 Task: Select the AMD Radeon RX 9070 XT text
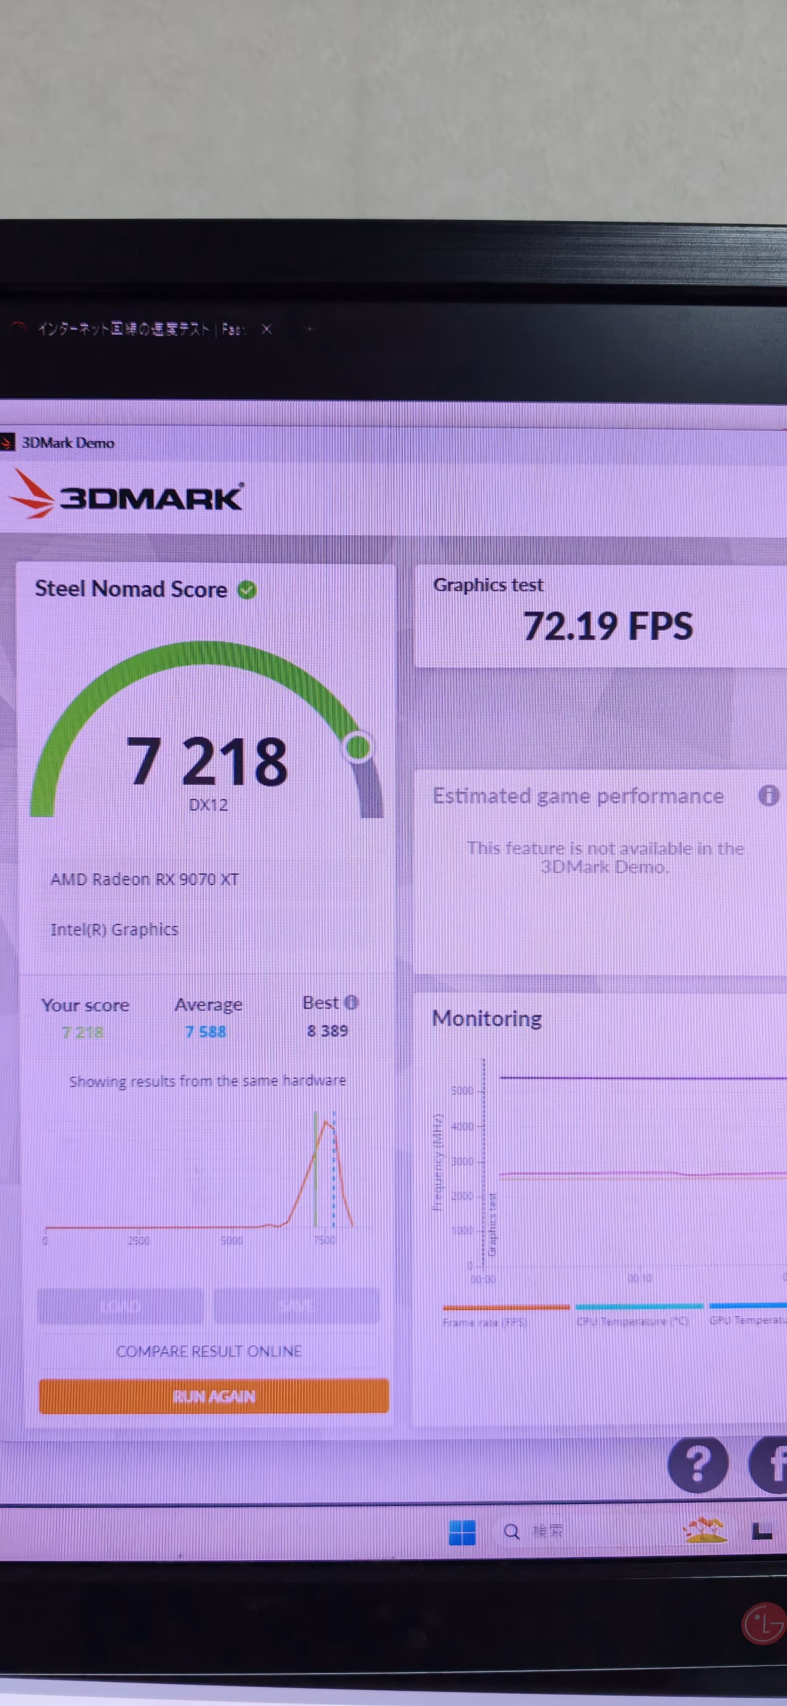(x=144, y=880)
